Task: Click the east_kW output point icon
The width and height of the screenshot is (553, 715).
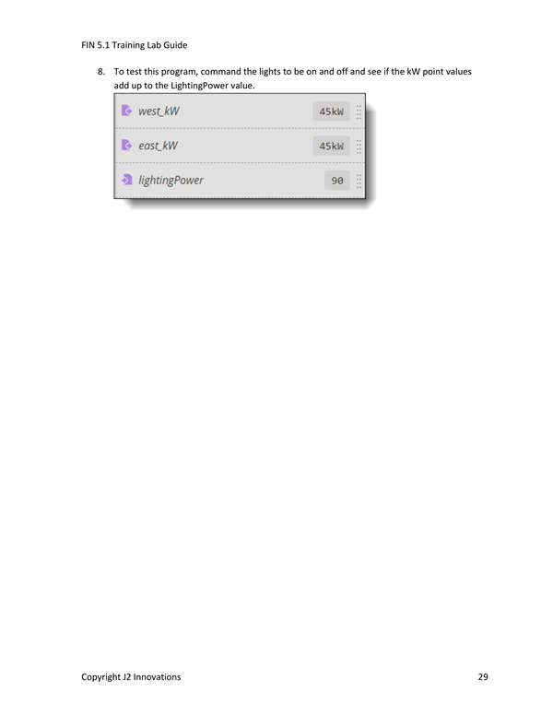Action: (x=126, y=145)
